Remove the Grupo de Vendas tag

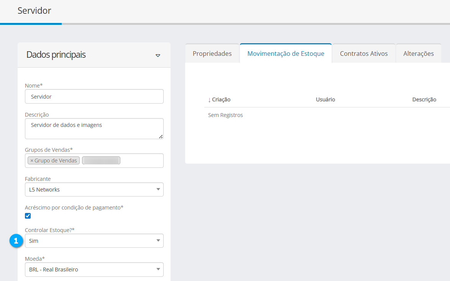click(x=32, y=161)
